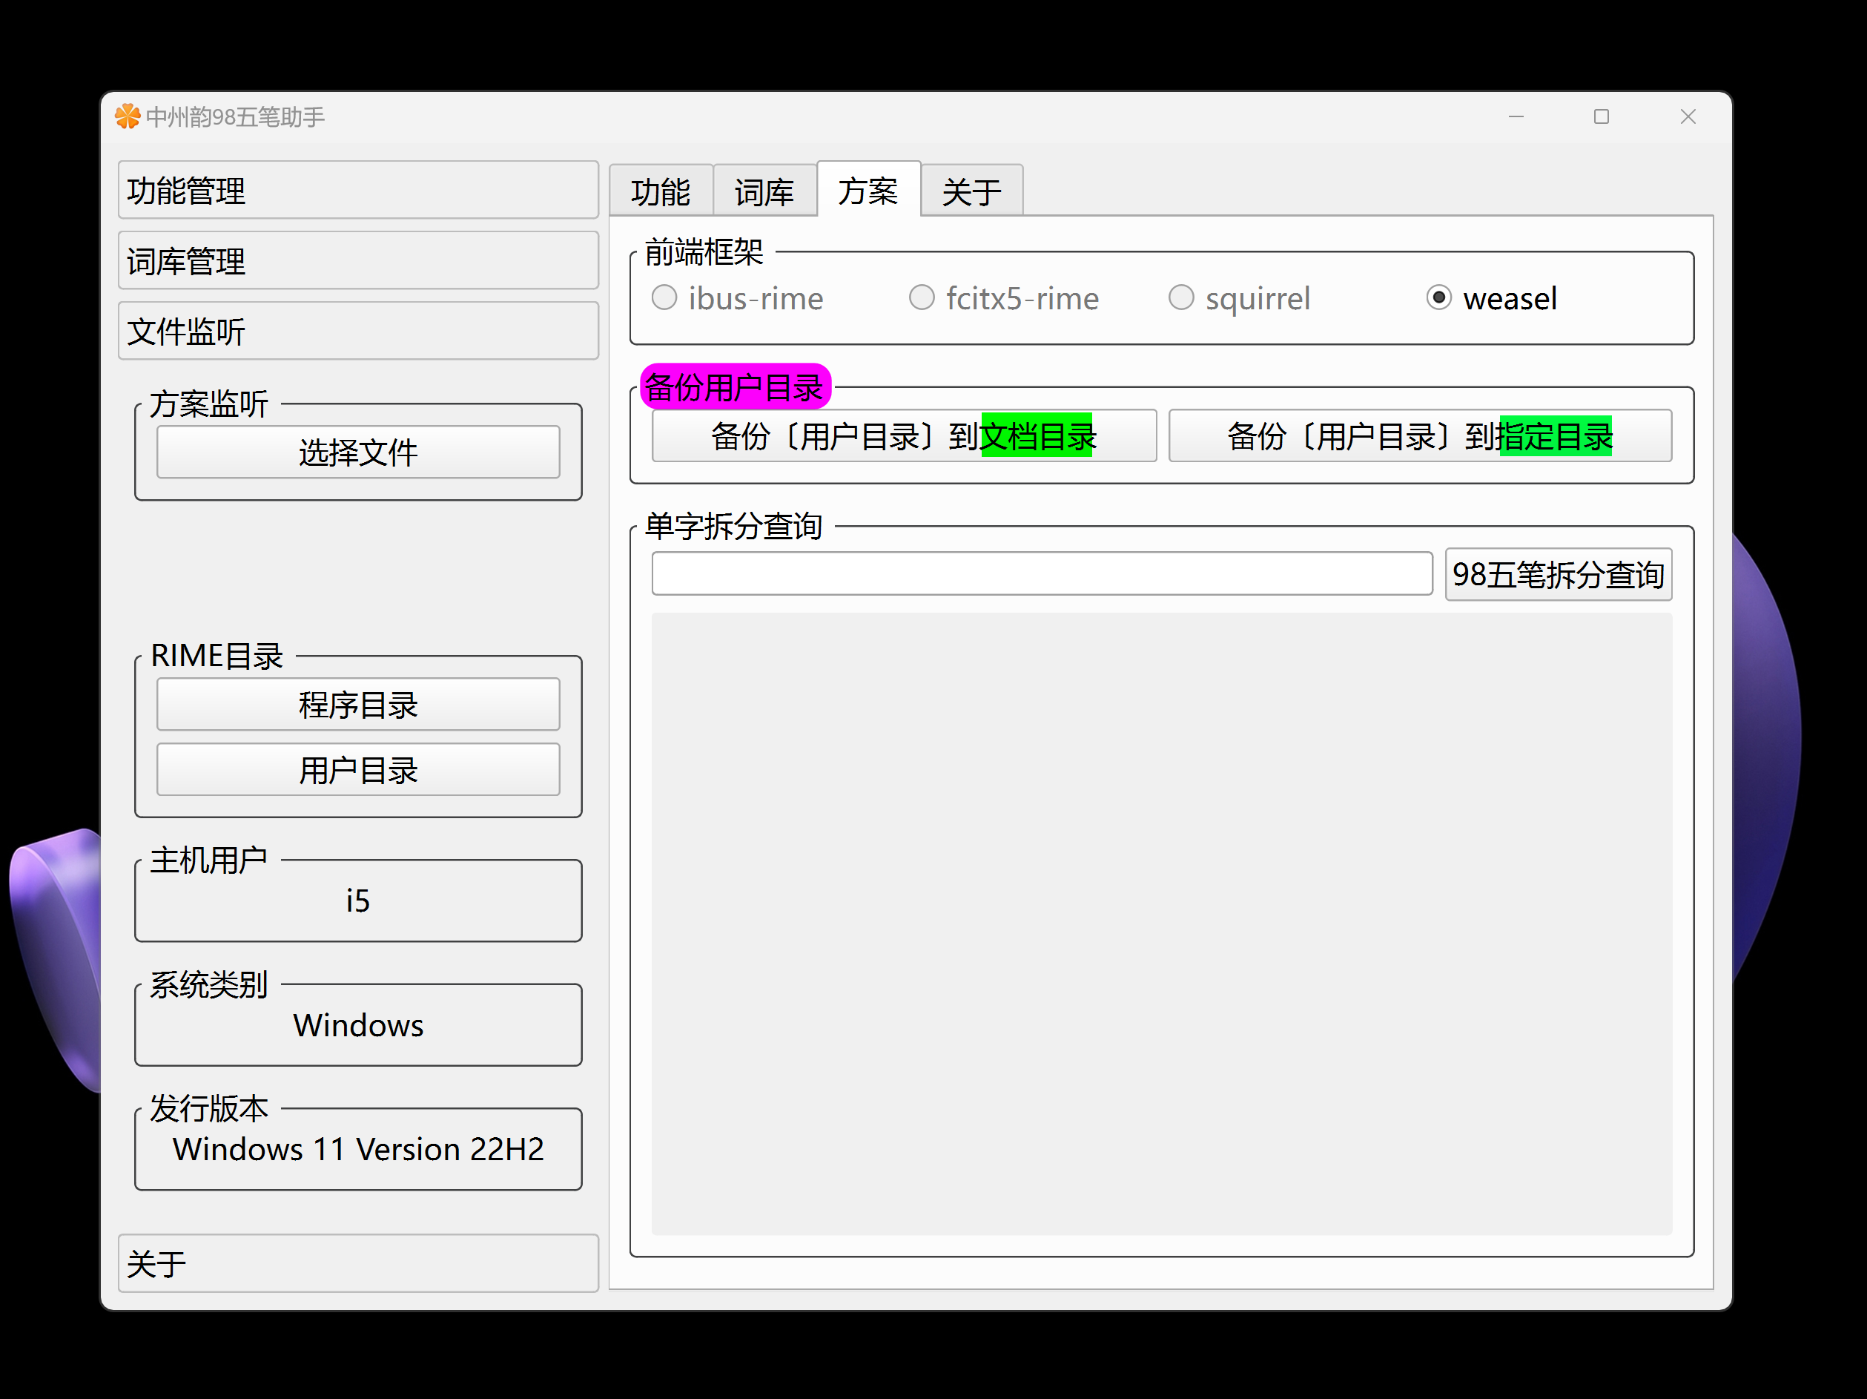This screenshot has width=1867, height=1399.
Task: Click the bottom 关于 sidebar button
Action: coord(358,1263)
